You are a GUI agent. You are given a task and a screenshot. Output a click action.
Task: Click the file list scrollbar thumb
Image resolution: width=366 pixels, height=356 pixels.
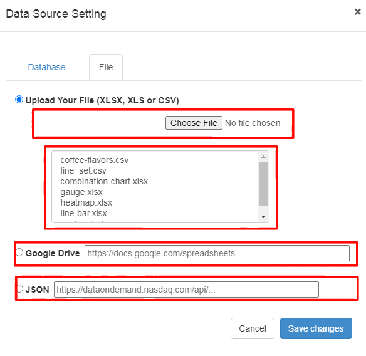point(263,184)
